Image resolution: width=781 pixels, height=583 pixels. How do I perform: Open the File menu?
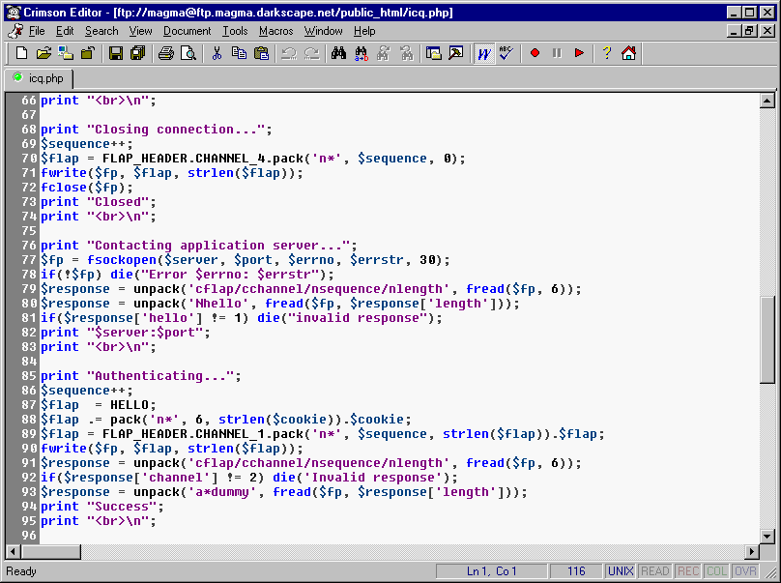(37, 31)
